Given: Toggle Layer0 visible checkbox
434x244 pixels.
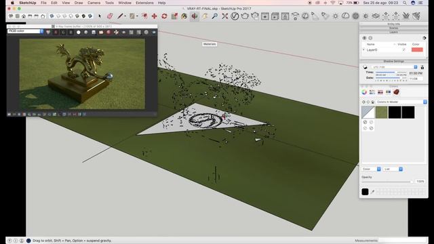Looking at the screenshot, I should coord(403,49).
